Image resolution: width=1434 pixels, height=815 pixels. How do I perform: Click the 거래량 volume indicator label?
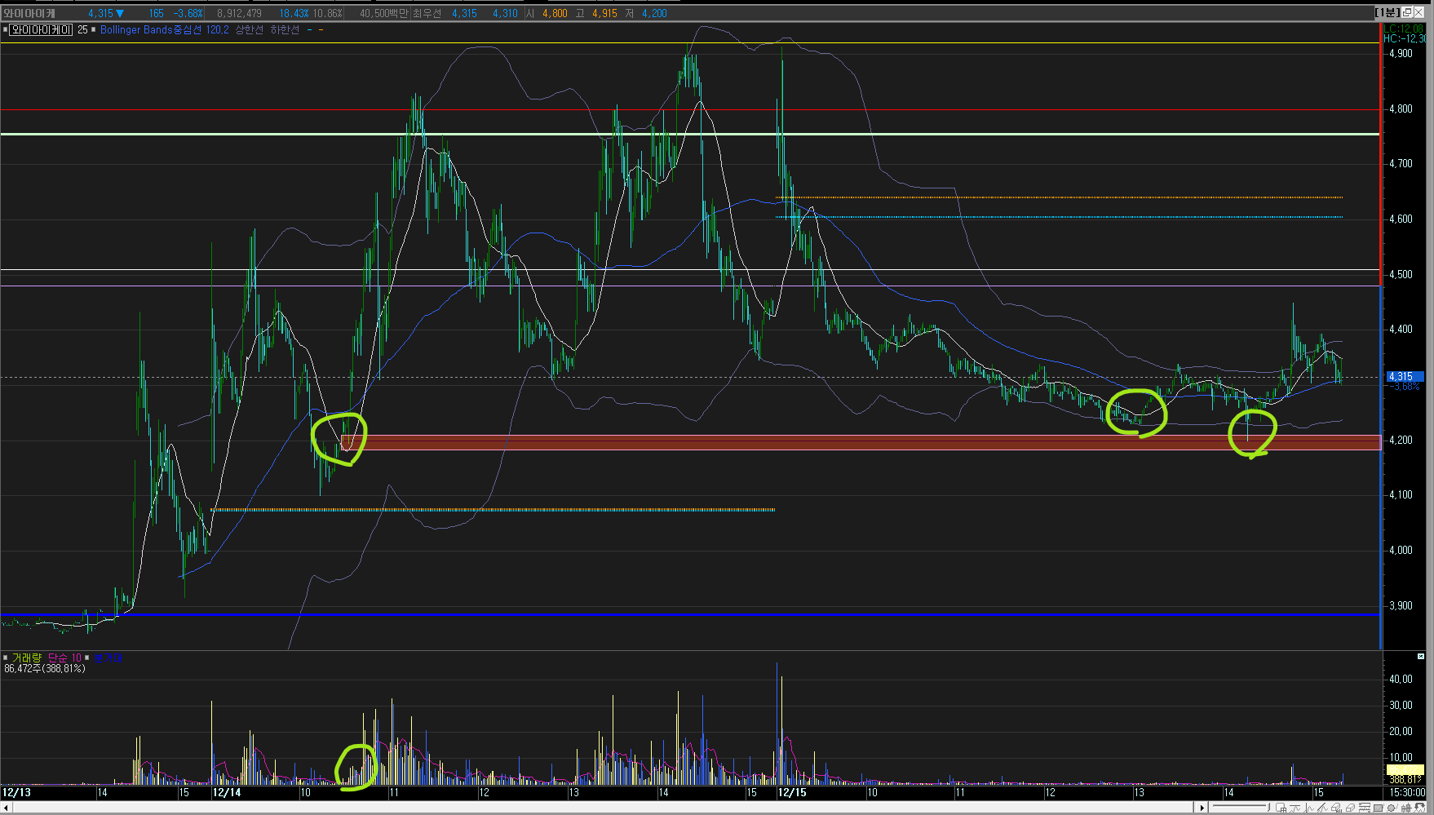[x=26, y=658]
